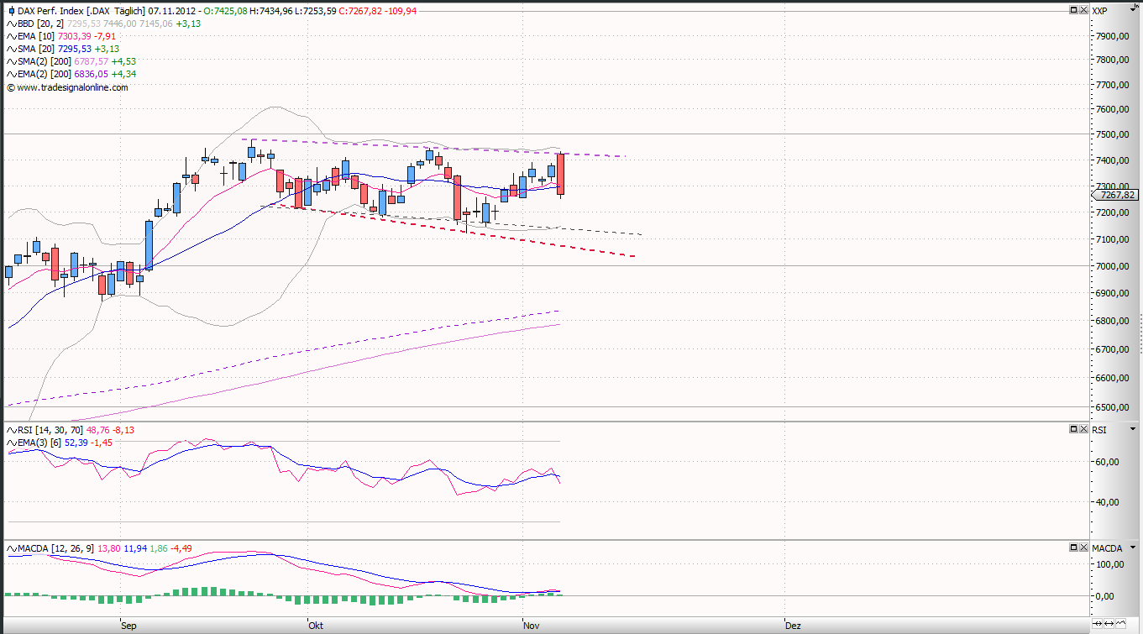Click the indicator icon beside EMA [10]
Screen dimensions: 1143x634
tap(11, 36)
